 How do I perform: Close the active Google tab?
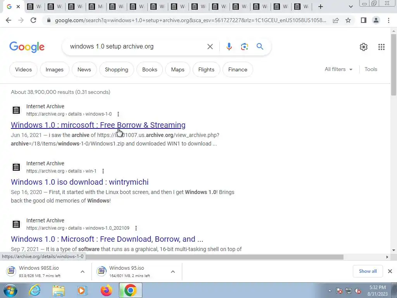point(18,7)
